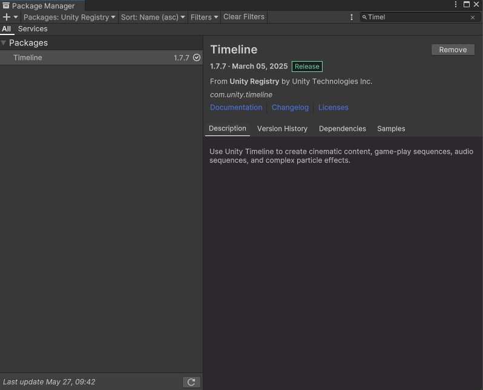
Task: Open the Filters dropdown
Action: pyautogui.click(x=204, y=18)
